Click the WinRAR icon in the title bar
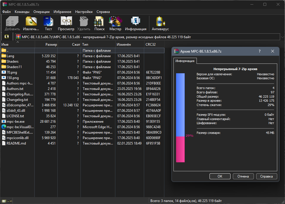The height and width of the screenshot is (204, 285). [5, 4]
